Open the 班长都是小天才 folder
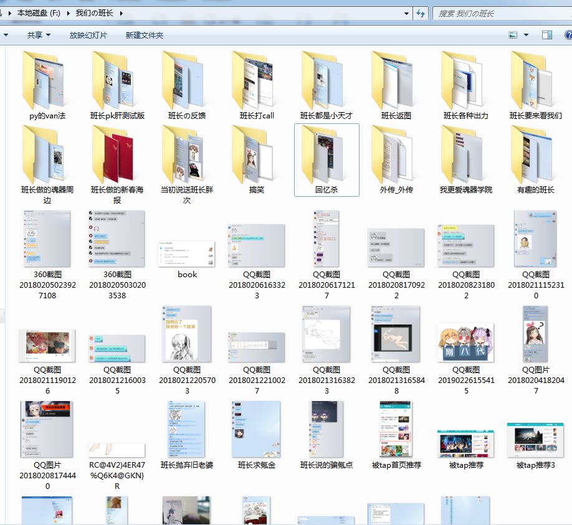572x525 pixels. coord(327,86)
